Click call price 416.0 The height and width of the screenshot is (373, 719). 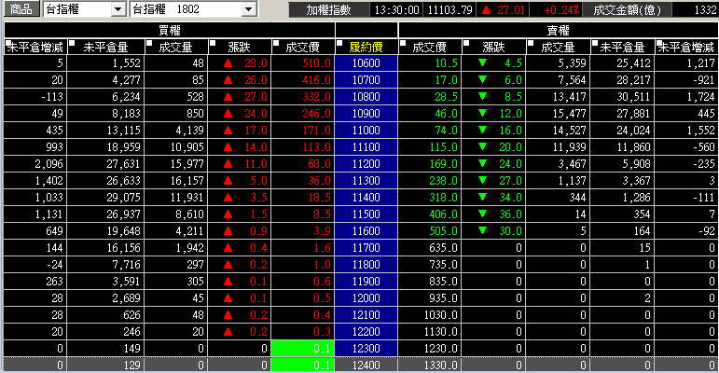pyautogui.click(x=316, y=80)
